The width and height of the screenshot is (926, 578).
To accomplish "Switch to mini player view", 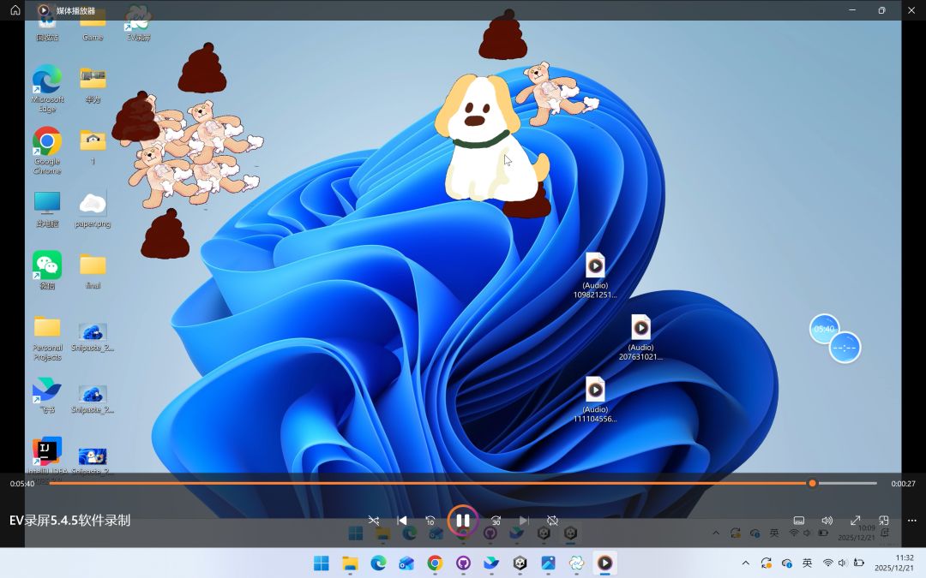I will tap(883, 520).
